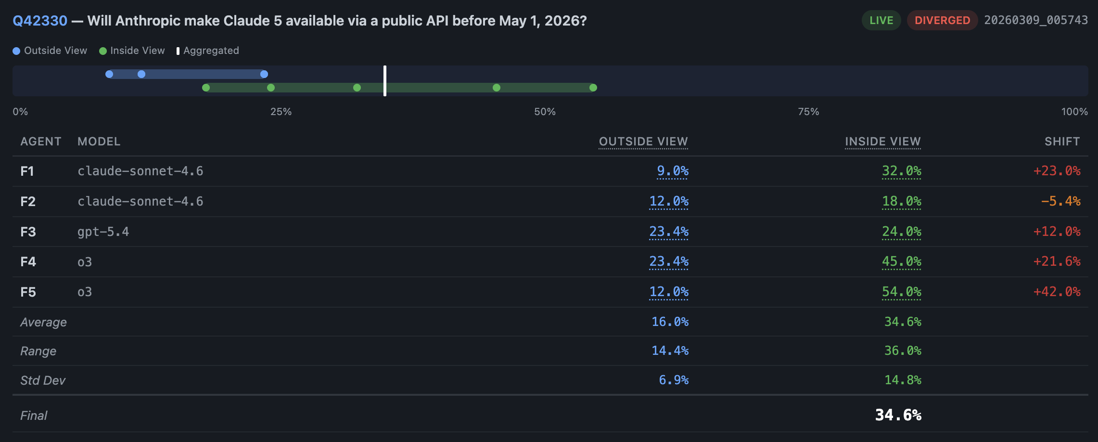Expand F1's 32.0% inside view details

(x=901, y=170)
